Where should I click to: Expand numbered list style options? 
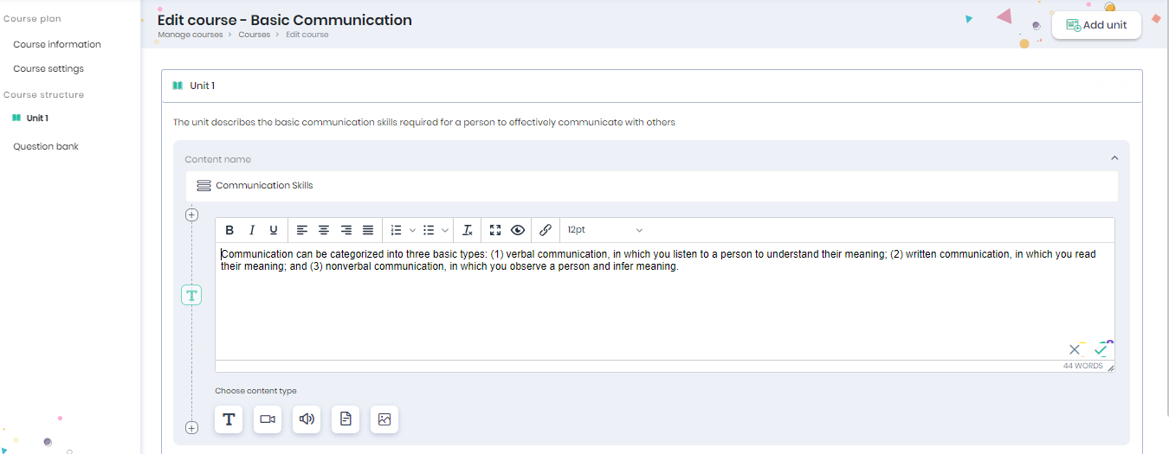(413, 230)
